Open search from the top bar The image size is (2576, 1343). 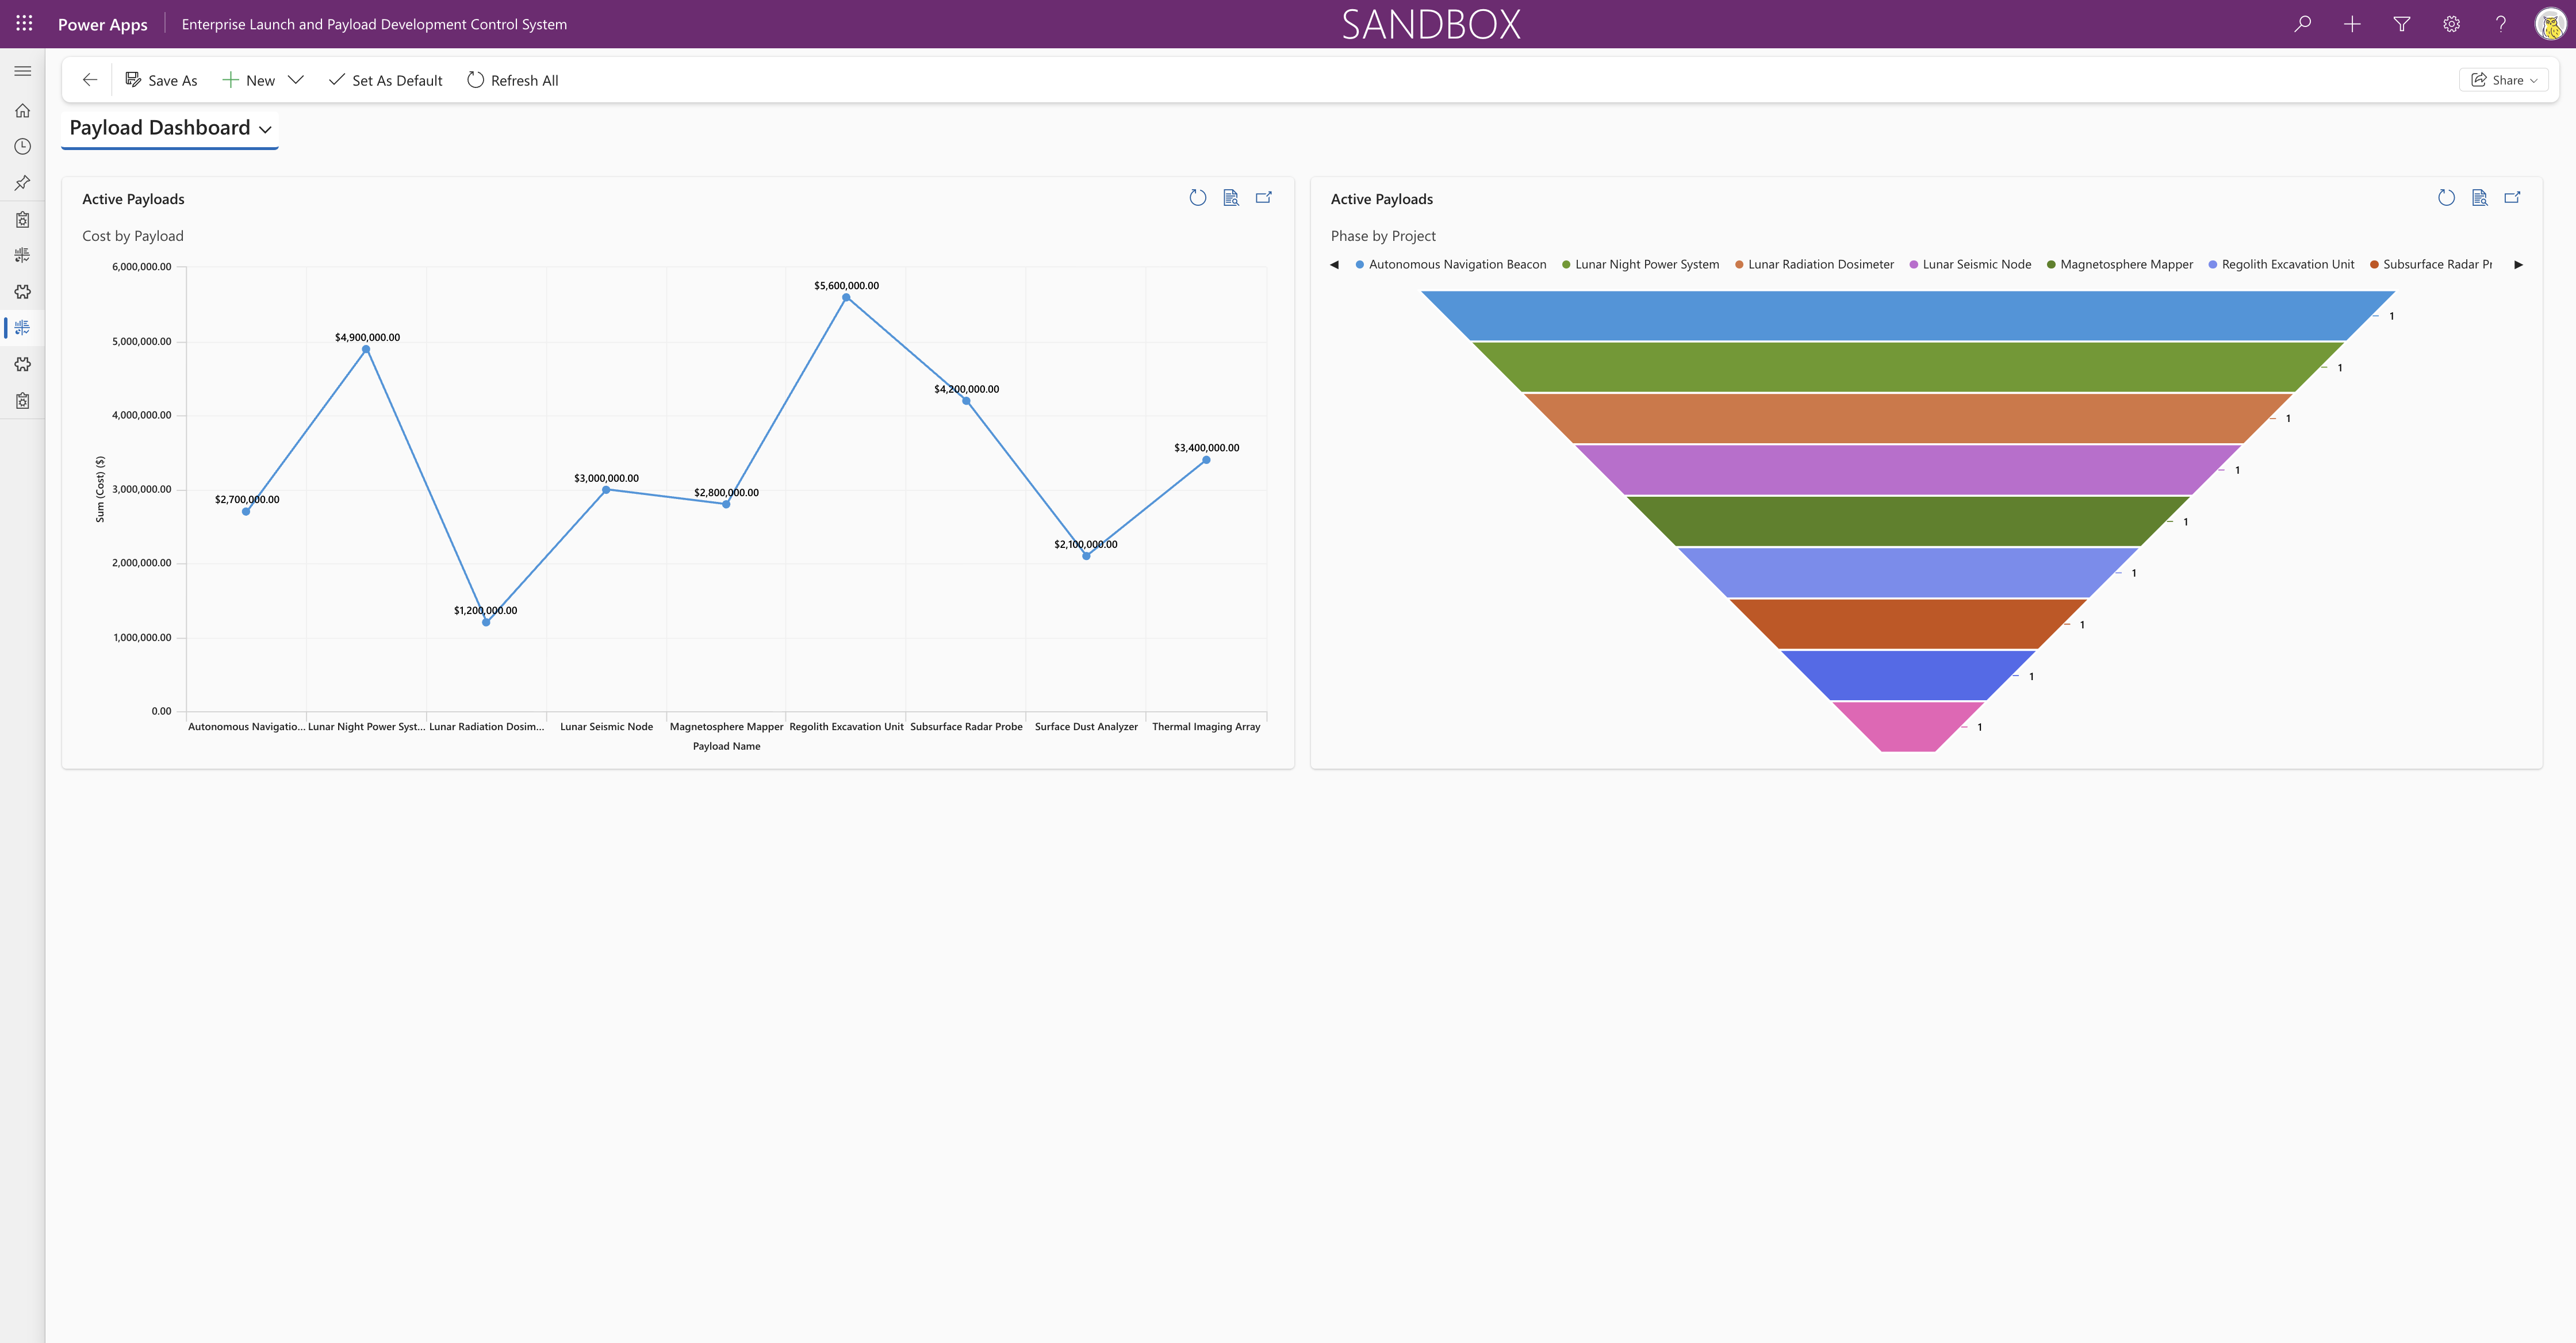tap(2302, 23)
